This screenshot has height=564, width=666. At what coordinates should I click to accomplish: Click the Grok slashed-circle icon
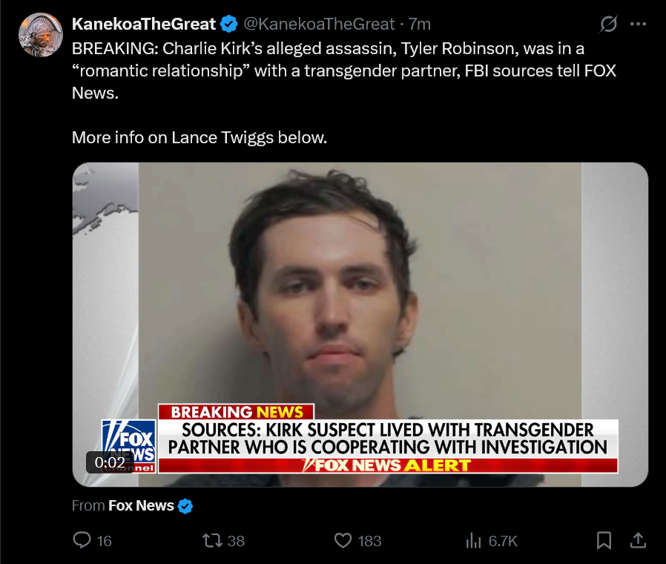point(608,24)
